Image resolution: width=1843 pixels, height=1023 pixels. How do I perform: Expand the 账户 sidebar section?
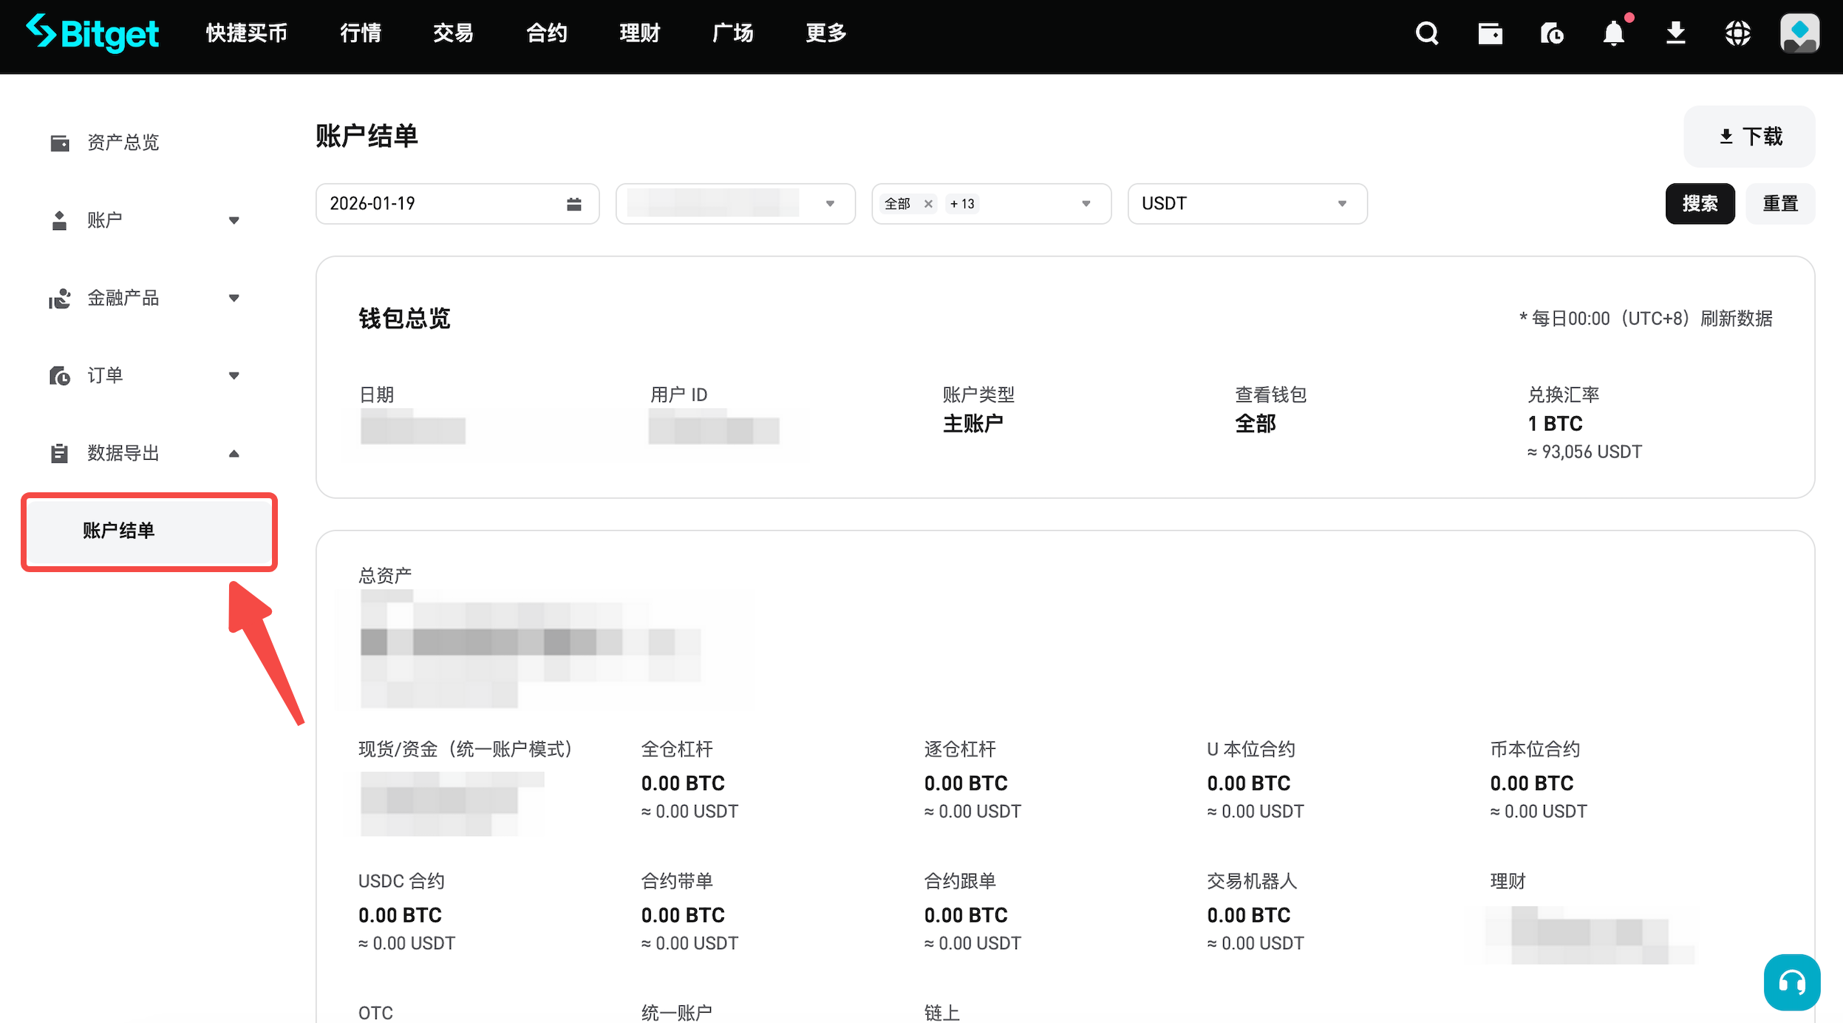pyautogui.click(x=234, y=220)
